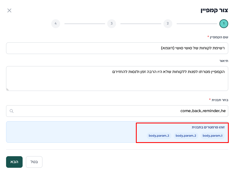Select the body_param_2 chip

coord(186,136)
